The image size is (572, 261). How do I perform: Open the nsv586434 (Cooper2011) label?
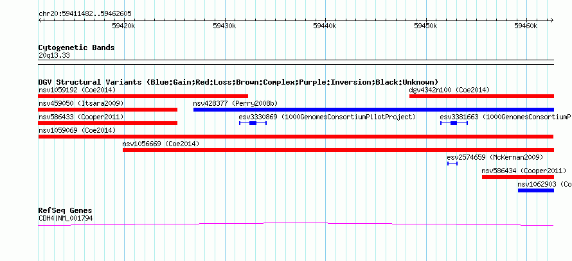pyautogui.click(x=524, y=171)
